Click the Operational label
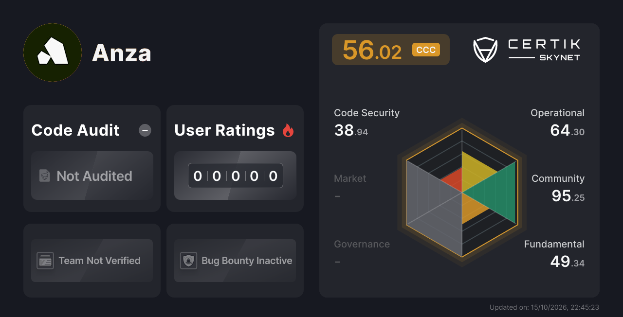Screen dimensions: 623x317 (557, 113)
